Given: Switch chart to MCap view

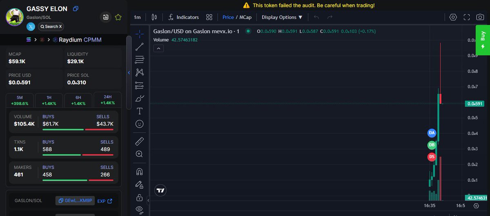Looking at the screenshot, I should pos(245,17).
